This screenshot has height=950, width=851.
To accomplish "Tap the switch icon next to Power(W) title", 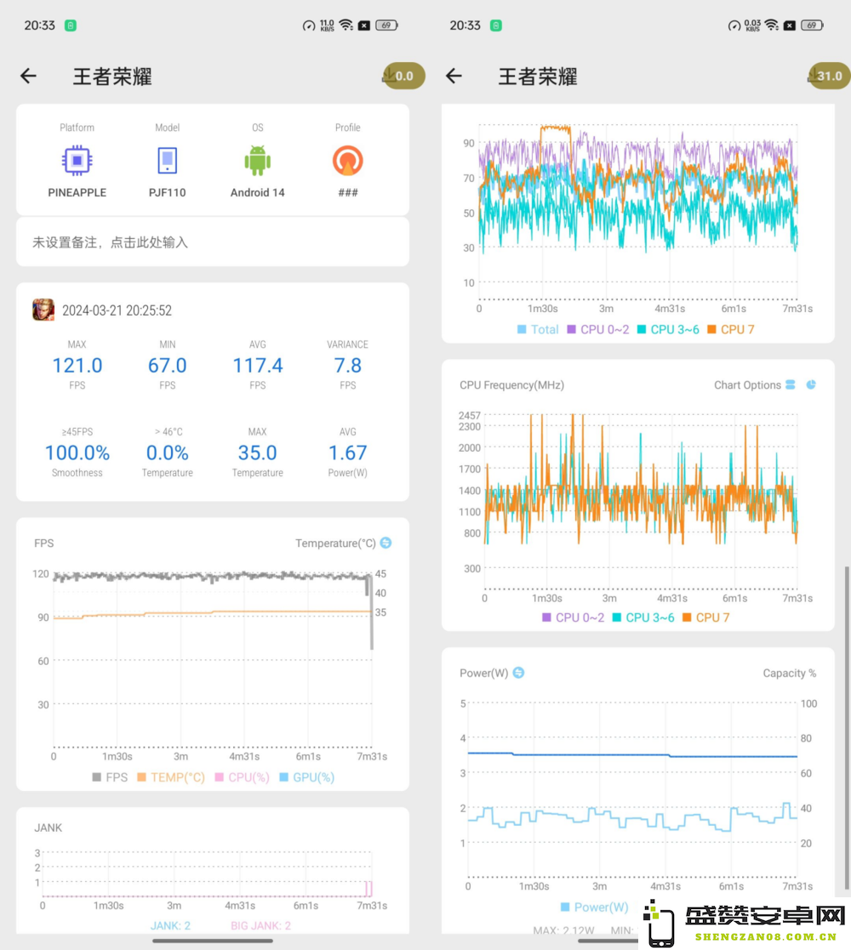I will [519, 673].
